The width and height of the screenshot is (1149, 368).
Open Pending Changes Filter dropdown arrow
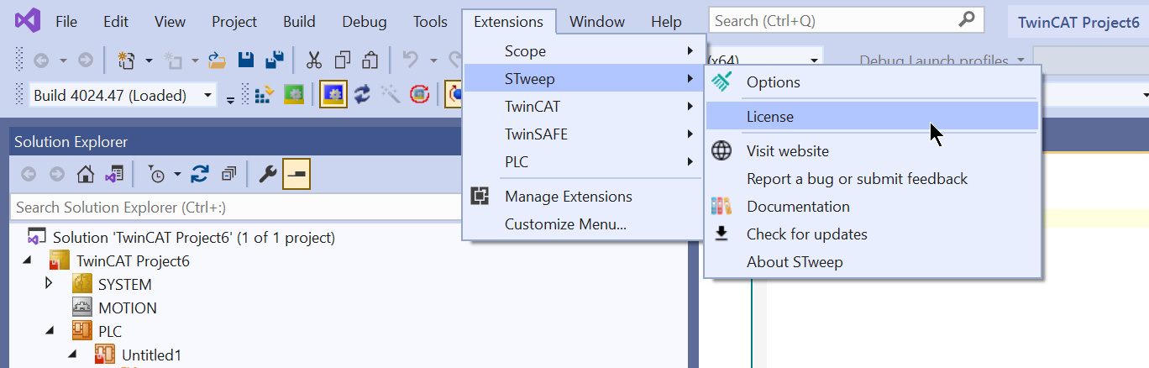coord(177,175)
